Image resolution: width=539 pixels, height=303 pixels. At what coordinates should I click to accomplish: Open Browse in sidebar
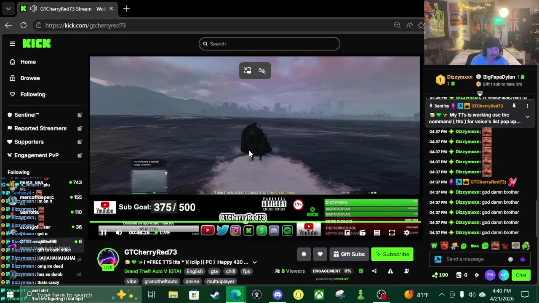(30, 78)
